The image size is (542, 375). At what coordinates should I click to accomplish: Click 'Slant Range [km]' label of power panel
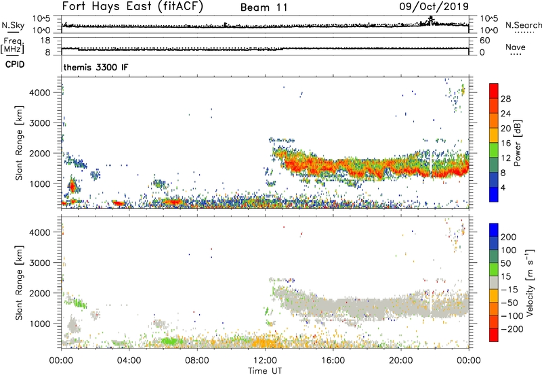(19, 143)
